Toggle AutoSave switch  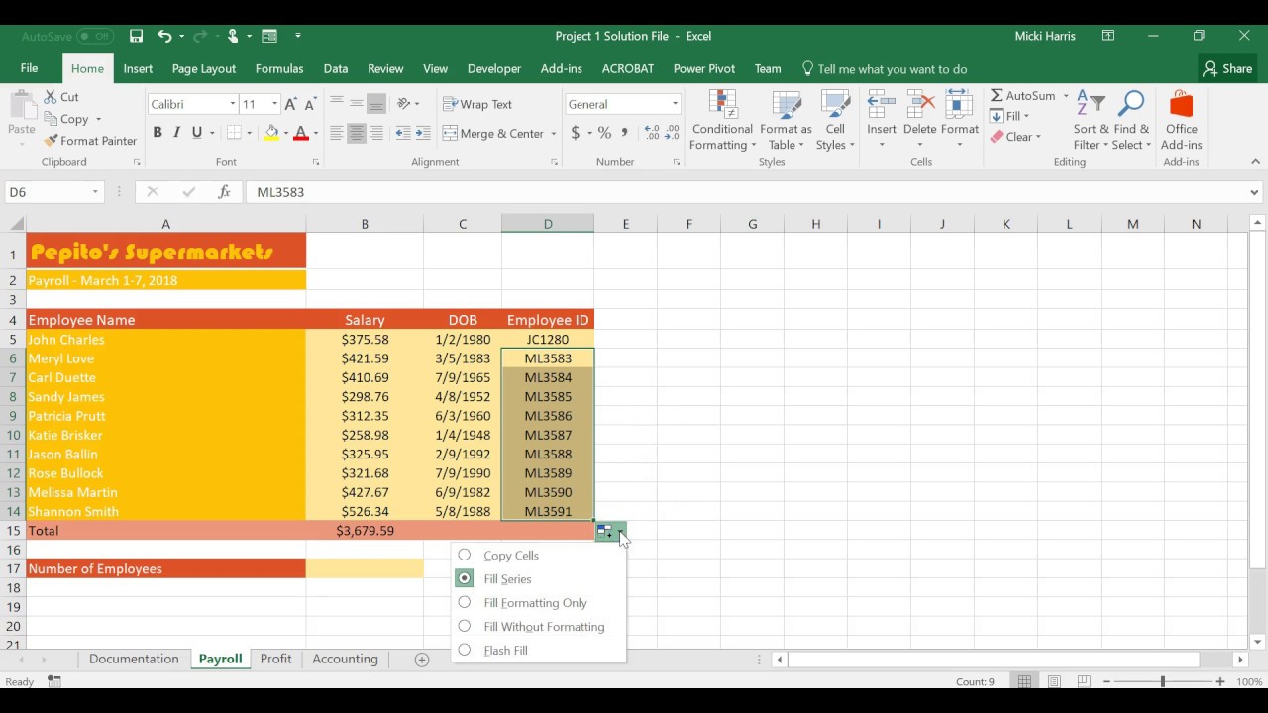(x=95, y=36)
